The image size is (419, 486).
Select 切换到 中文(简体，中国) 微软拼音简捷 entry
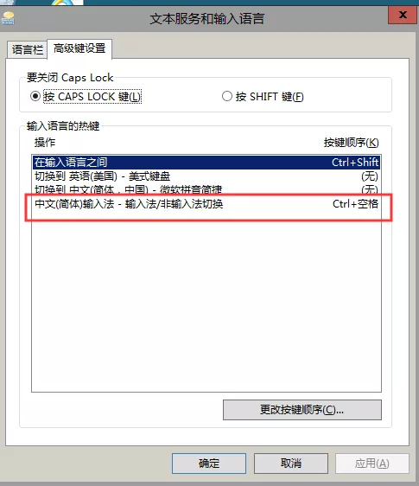tap(206, 189)
